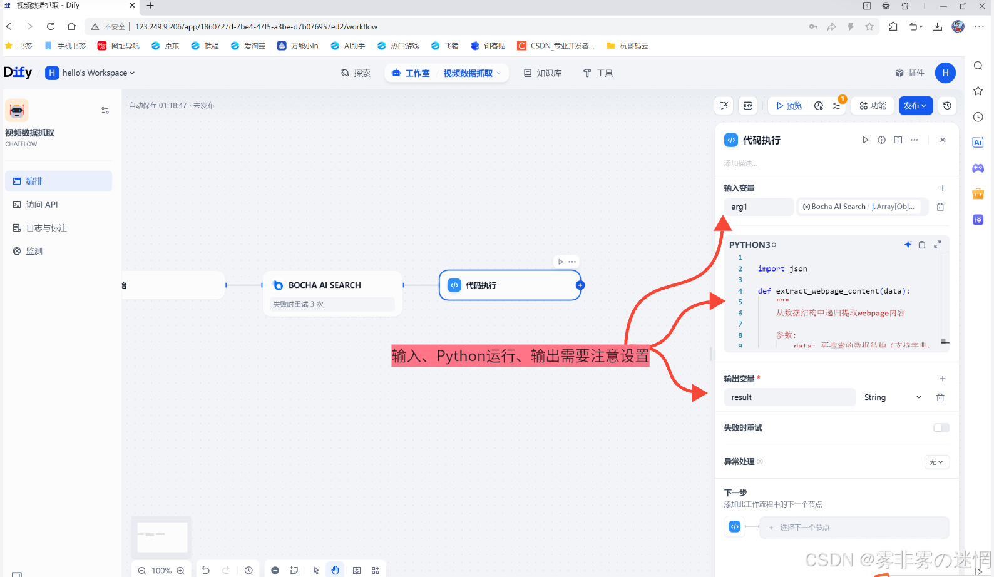
Task: Select 访问 API in the sidebar
Action: click(x=58, y=205)
